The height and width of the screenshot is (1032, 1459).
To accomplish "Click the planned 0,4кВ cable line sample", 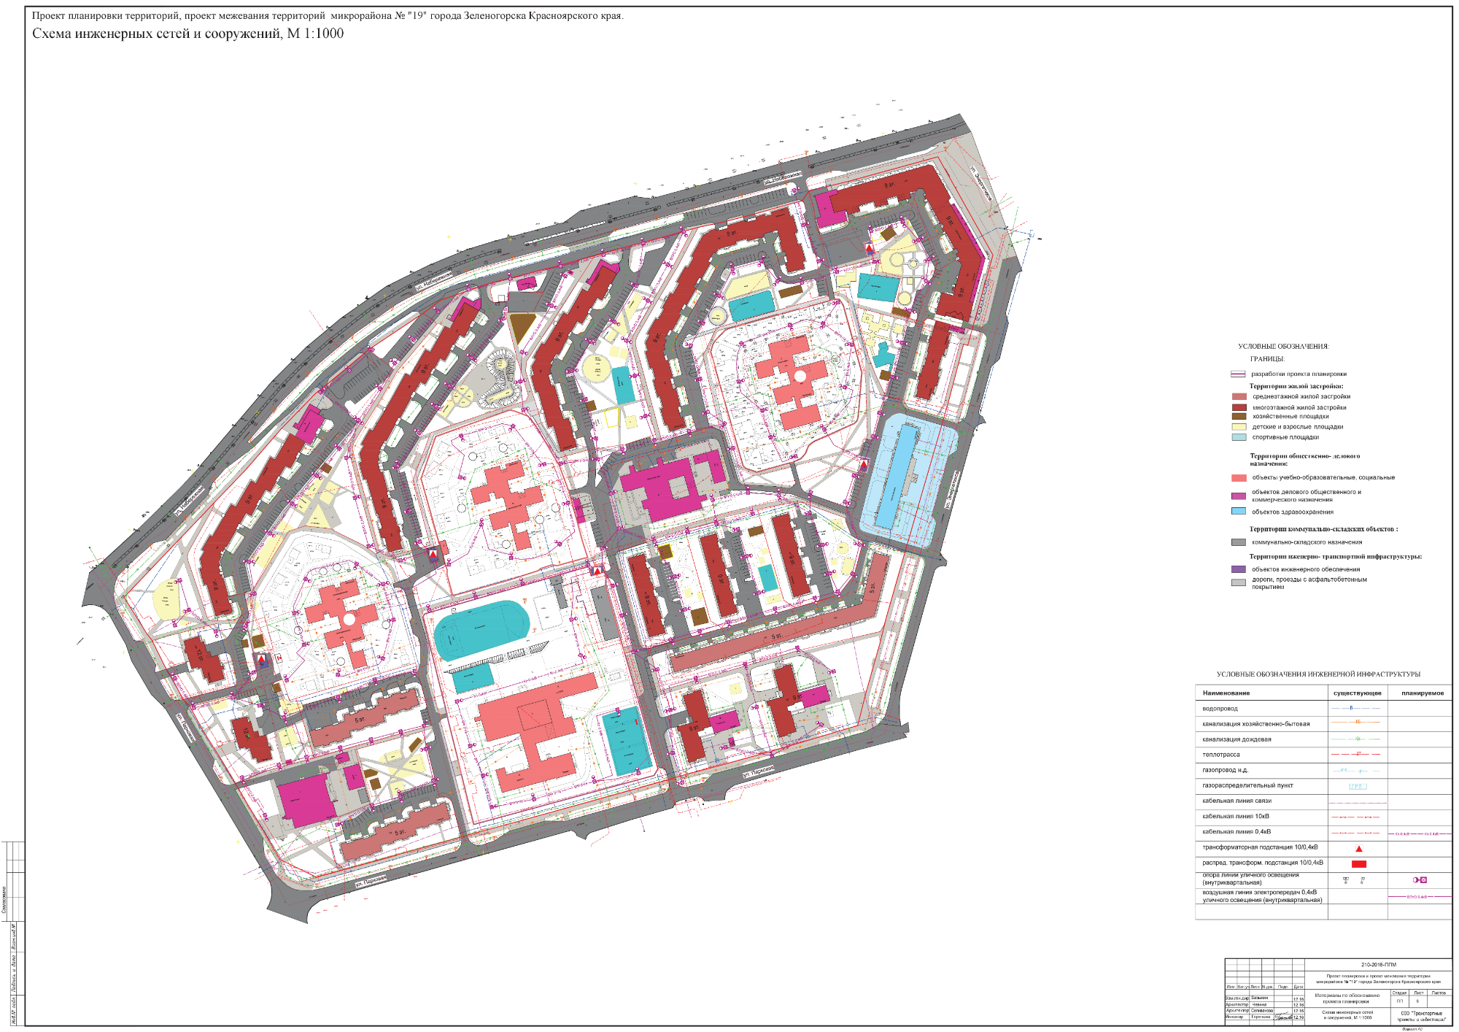I will point(1421,833).
